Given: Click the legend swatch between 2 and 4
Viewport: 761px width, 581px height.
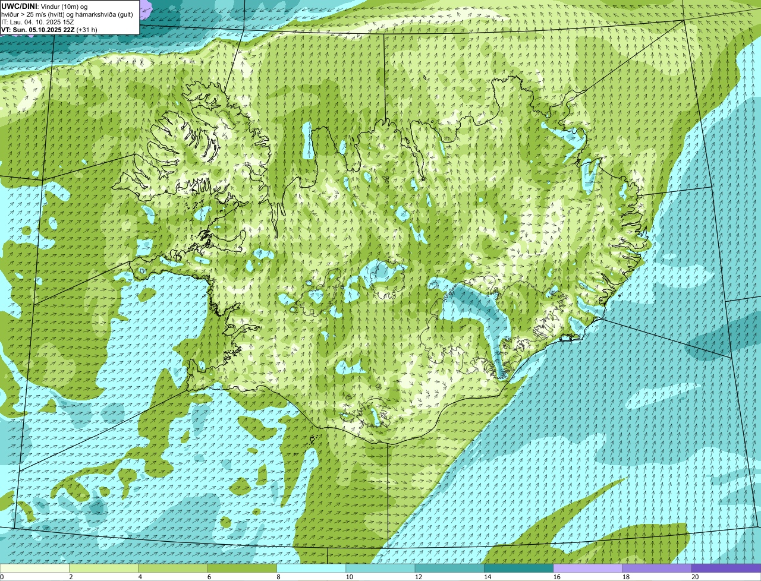Looking at the screenshot, I should [x=104, y=568].
